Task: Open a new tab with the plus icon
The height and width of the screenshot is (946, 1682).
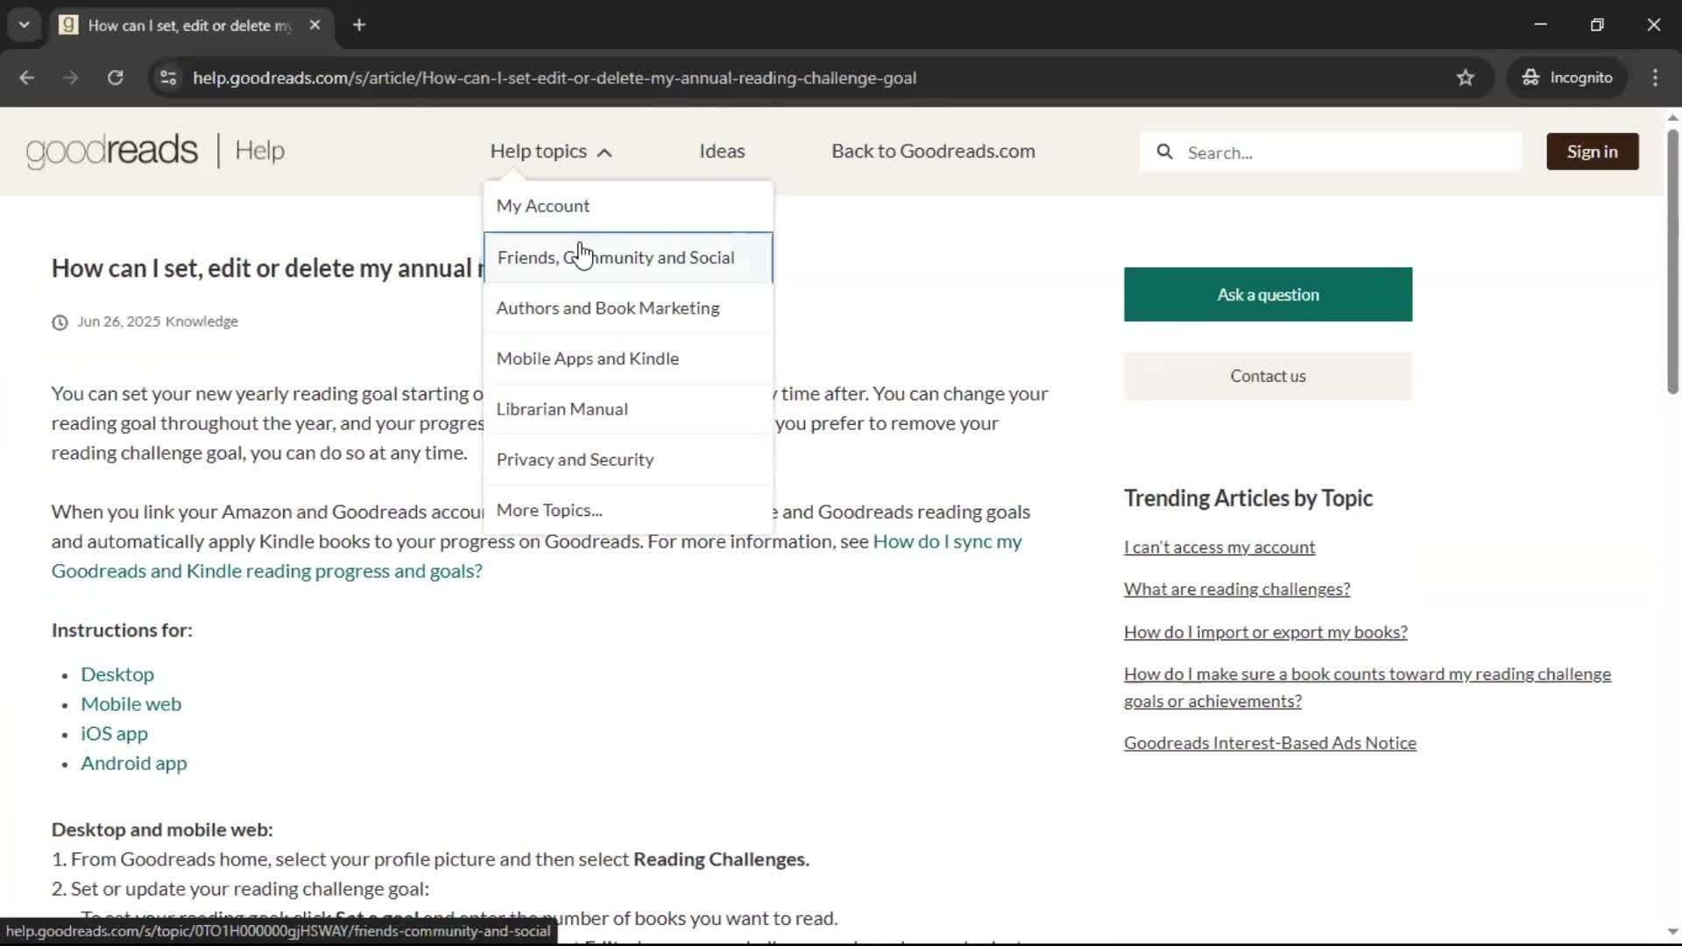Action: (x=359, y=25)
